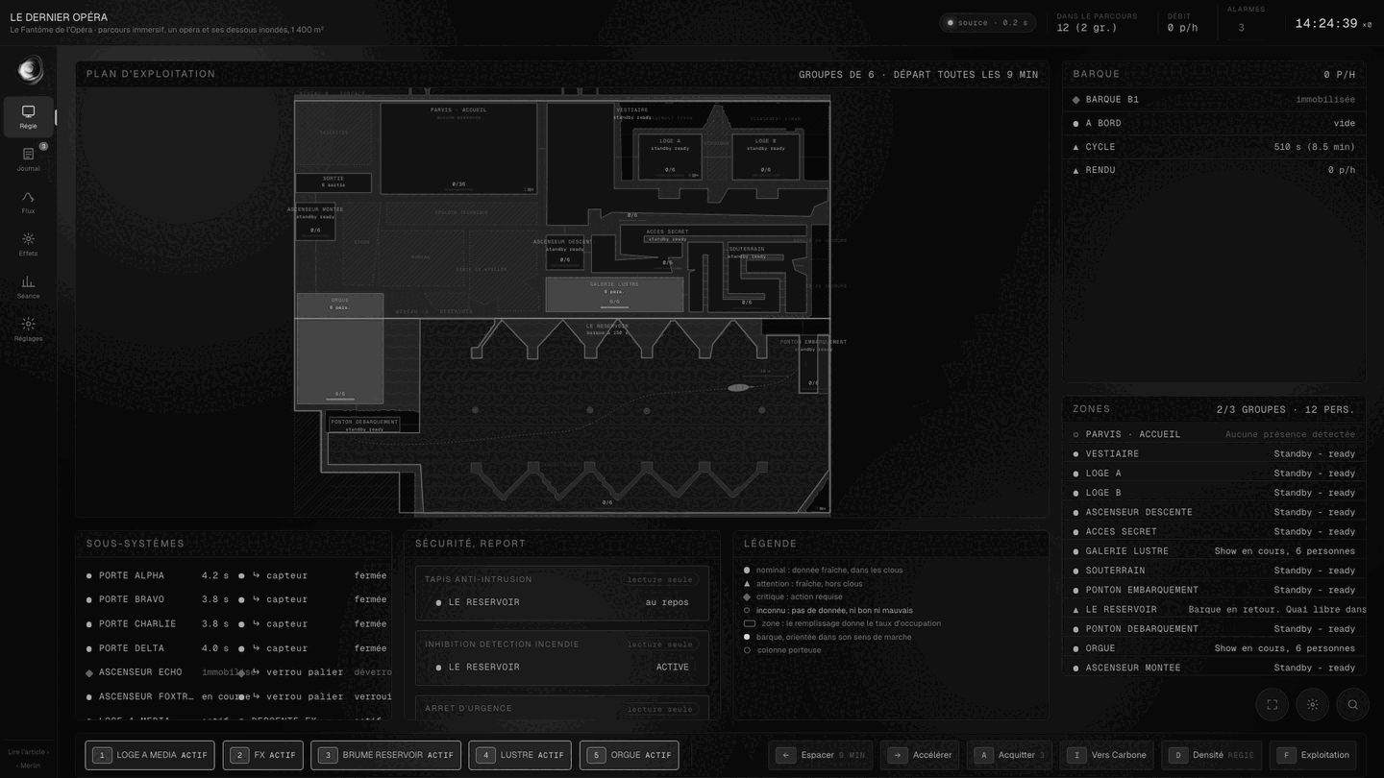This screenshot has width=1384, height=778.
Task: Open the Lire l'article link
Action: point(28,752)
